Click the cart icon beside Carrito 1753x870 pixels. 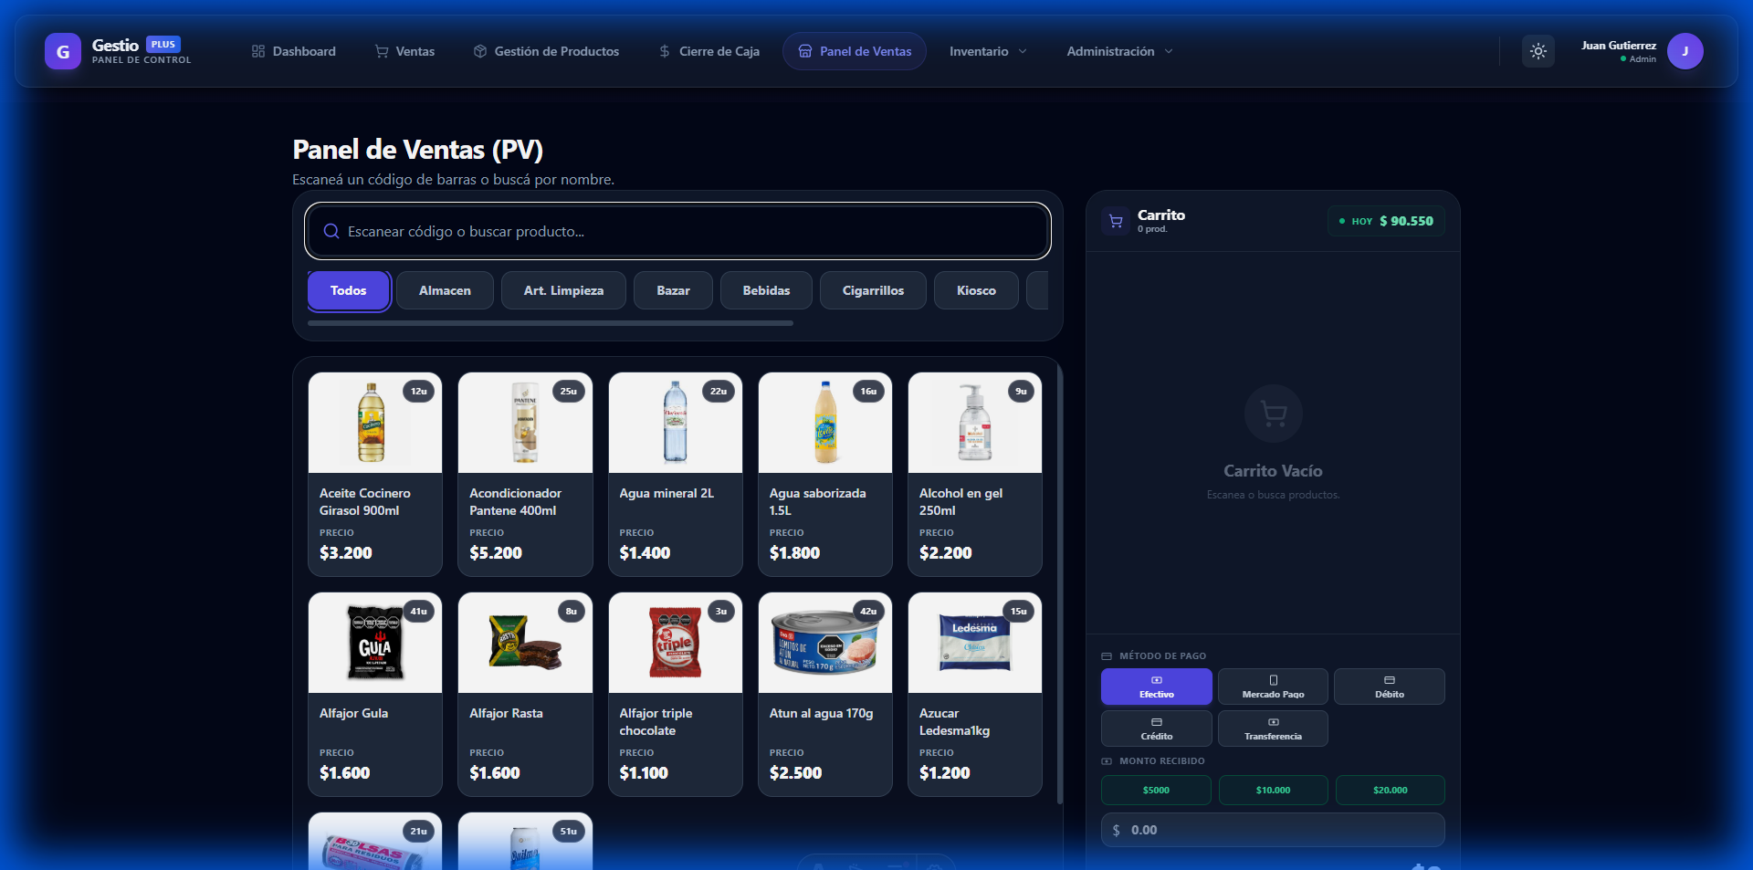tap(1115, 221)
